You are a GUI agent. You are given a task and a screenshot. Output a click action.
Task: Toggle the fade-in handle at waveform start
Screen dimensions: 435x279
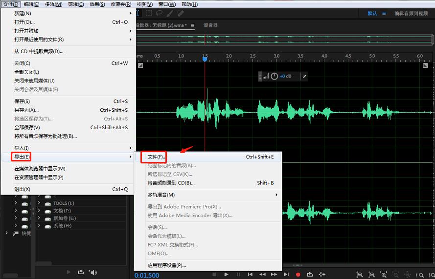coord(140,65)
